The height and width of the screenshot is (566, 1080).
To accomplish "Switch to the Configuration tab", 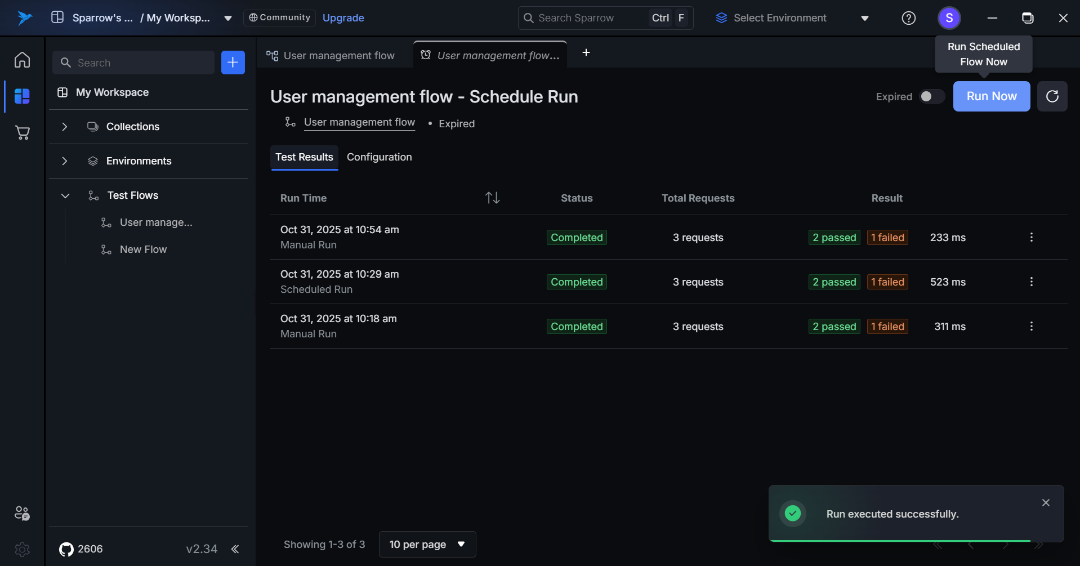I will point(379,157).
